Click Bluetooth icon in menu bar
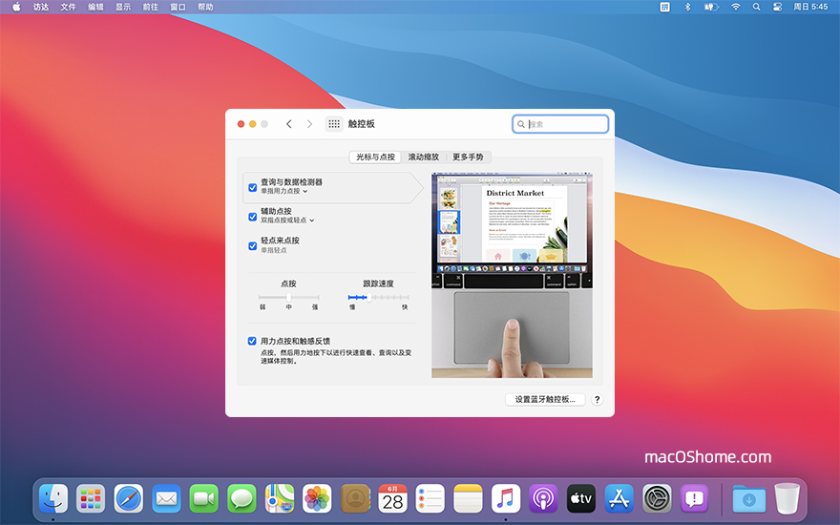The width and height of the screenshot is (840, 525). tap(688, 7)
